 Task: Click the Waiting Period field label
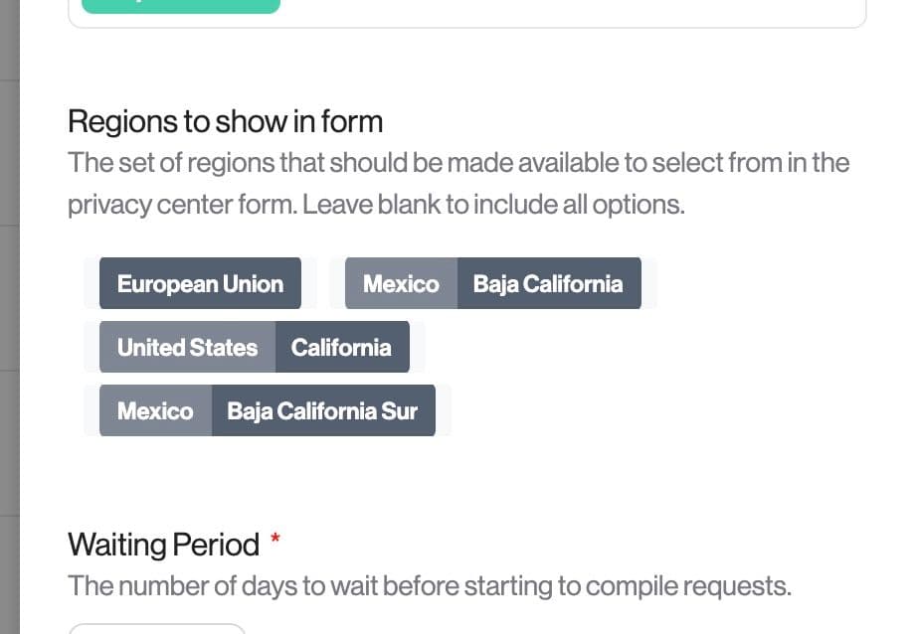pos(163,545)
